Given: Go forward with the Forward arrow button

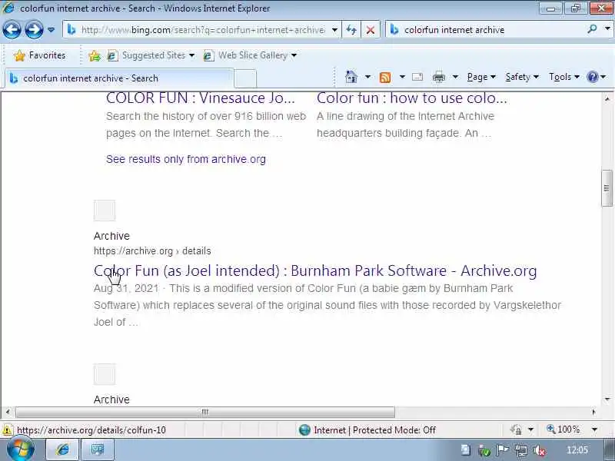Looking at the screenshot, I should pyautogui.click(x=34, y=30).
